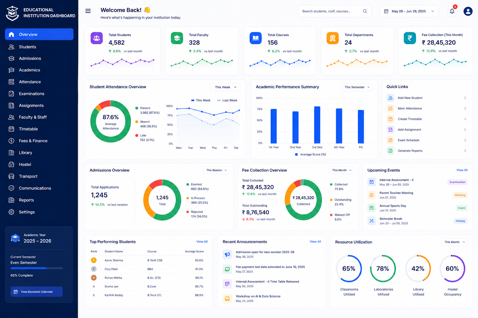Click Classrooms Utilized 65% gauge
This screenshot has width=478, height=318.
tap(349, 269)
